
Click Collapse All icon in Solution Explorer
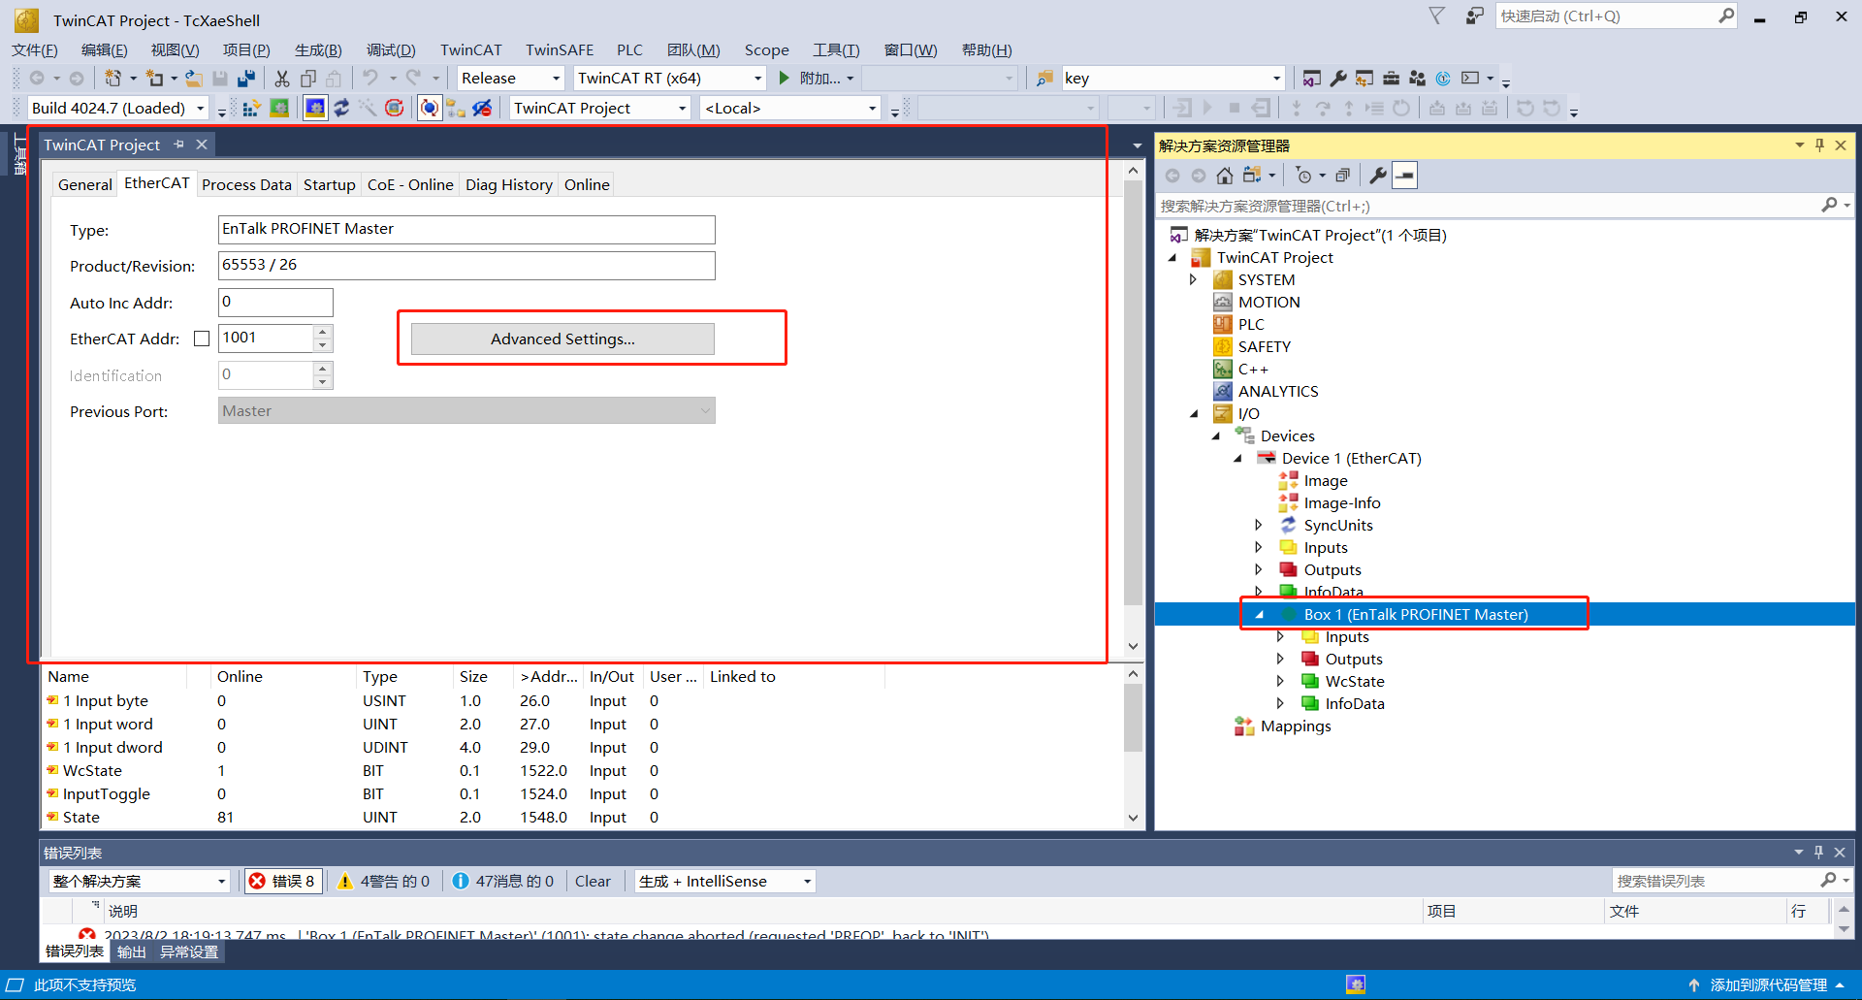point(1342,176)
